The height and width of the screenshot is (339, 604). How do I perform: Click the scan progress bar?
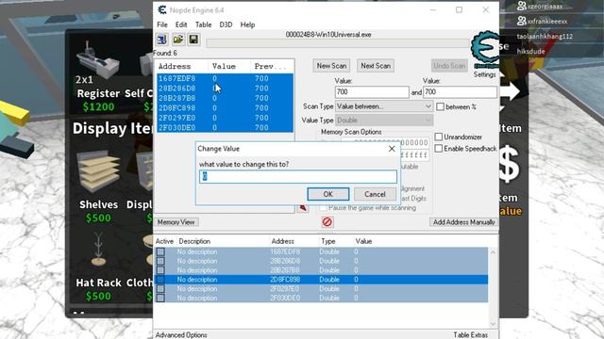point(338,43)
